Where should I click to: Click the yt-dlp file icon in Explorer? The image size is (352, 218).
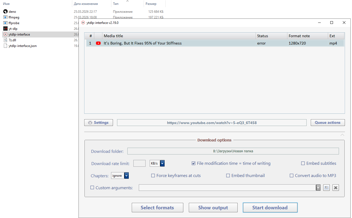(x=5, y=29)
